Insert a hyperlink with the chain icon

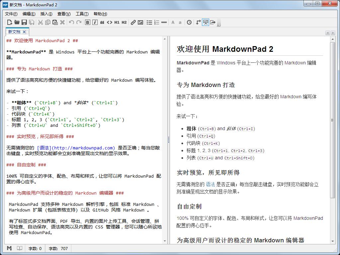point(133,22)
